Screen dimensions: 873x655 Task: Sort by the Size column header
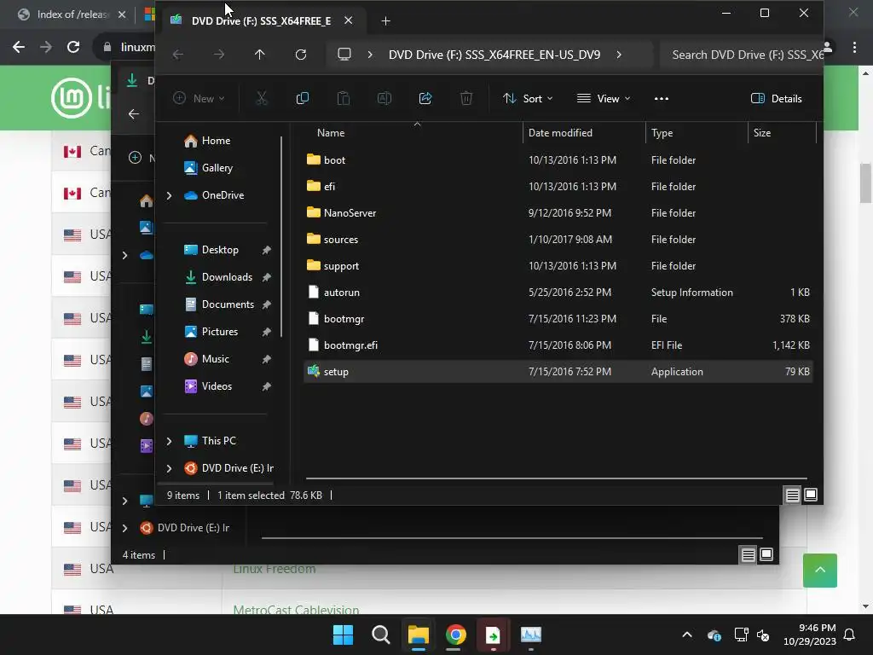[x=762, y=133]
